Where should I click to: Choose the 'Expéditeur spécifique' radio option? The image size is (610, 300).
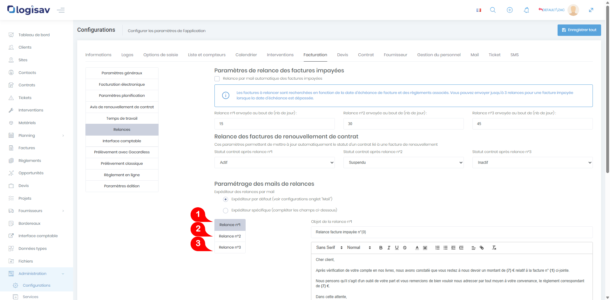click(x=226, y=210)
